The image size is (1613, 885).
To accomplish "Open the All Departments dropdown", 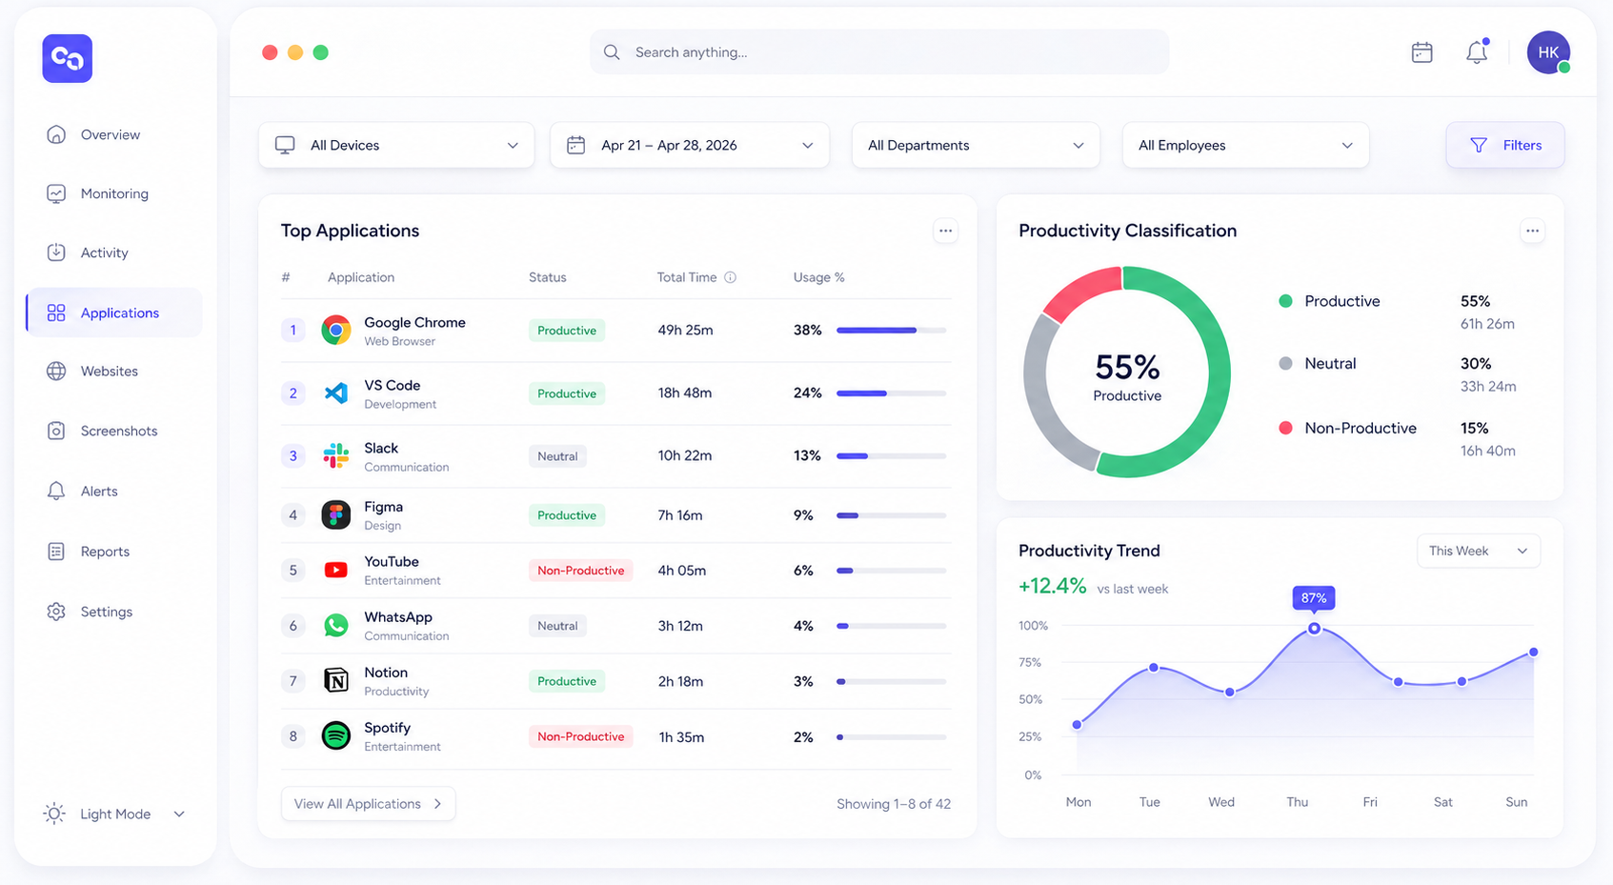I will 976,145.
